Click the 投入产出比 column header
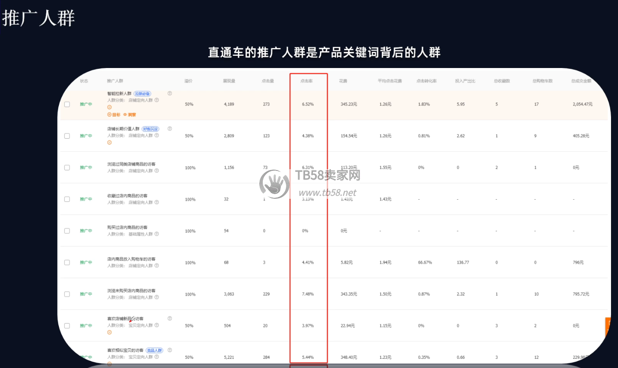 (465, 81)
